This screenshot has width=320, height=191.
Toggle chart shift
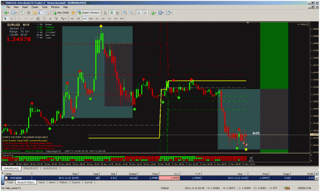[145, 13]
